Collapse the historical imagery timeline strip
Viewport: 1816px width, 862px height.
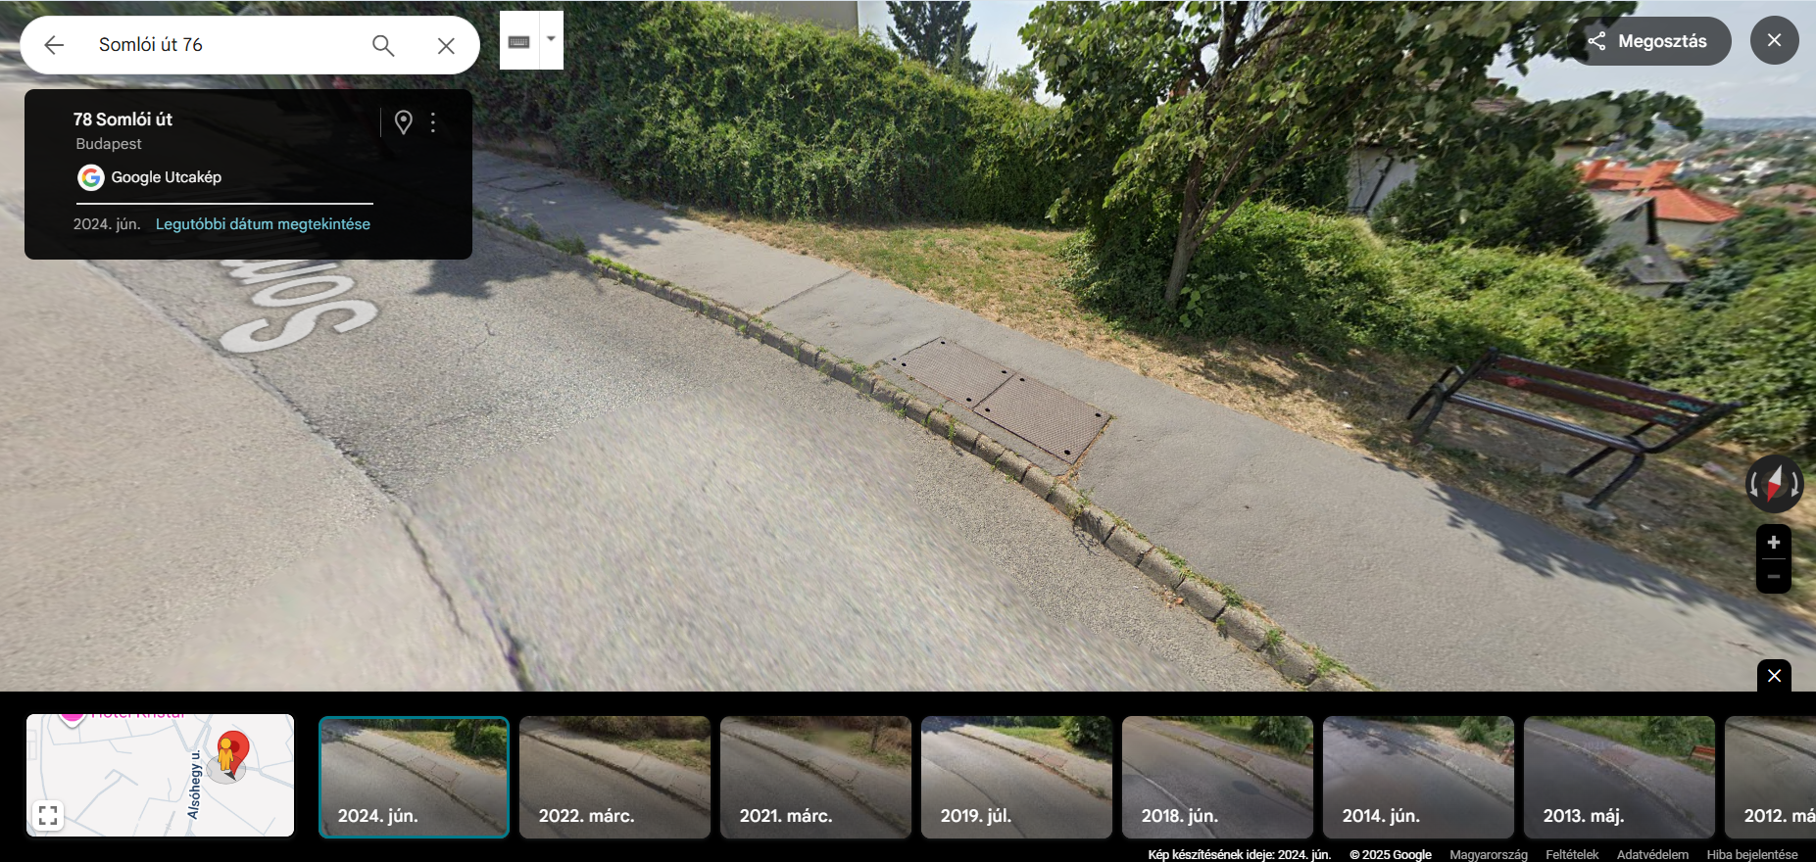(x=1774, y=676)
